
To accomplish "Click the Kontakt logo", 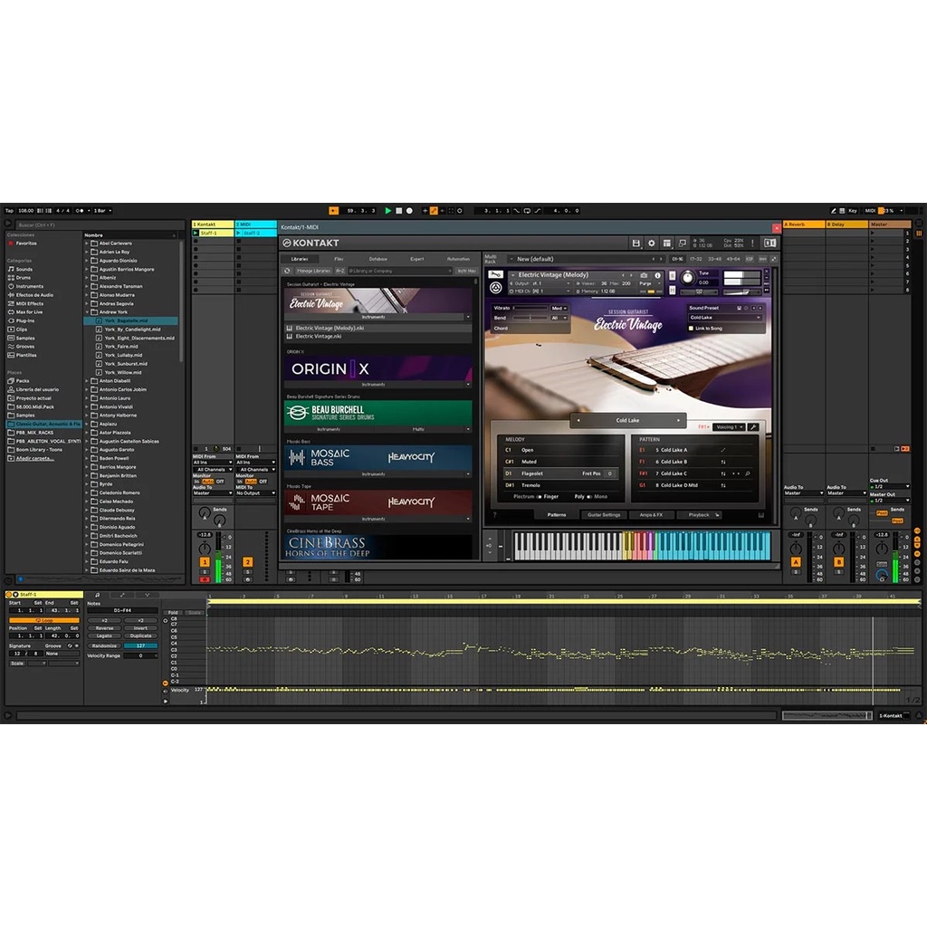I will 311,243.
